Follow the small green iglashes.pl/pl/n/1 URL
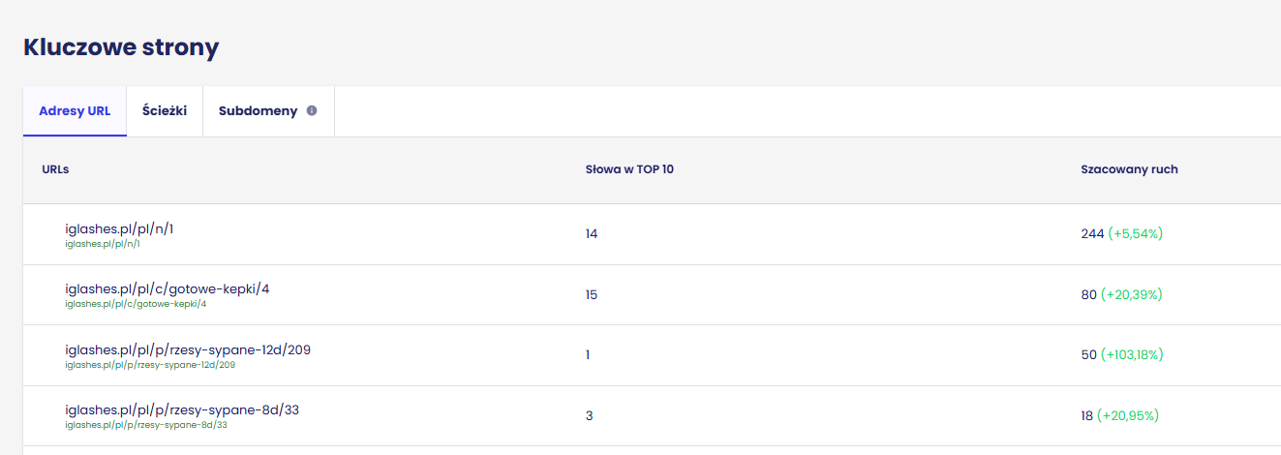This screenshot has width=1281, height=455. pyautogui.click(x=102, y=244)
